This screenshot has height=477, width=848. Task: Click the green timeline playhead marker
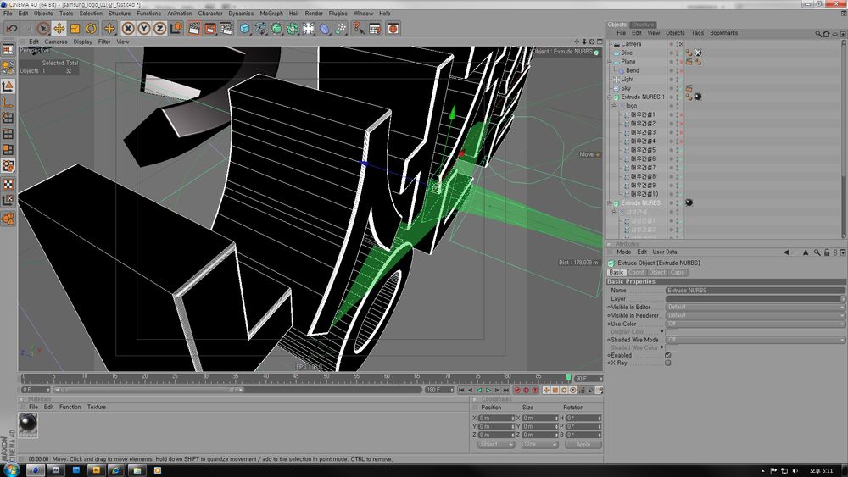click(568, 377)
